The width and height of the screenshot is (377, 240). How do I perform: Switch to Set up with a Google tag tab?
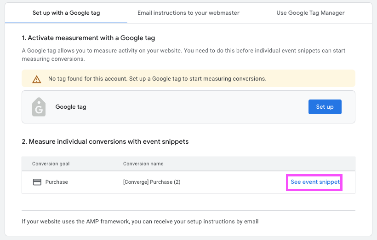(66, 13)
